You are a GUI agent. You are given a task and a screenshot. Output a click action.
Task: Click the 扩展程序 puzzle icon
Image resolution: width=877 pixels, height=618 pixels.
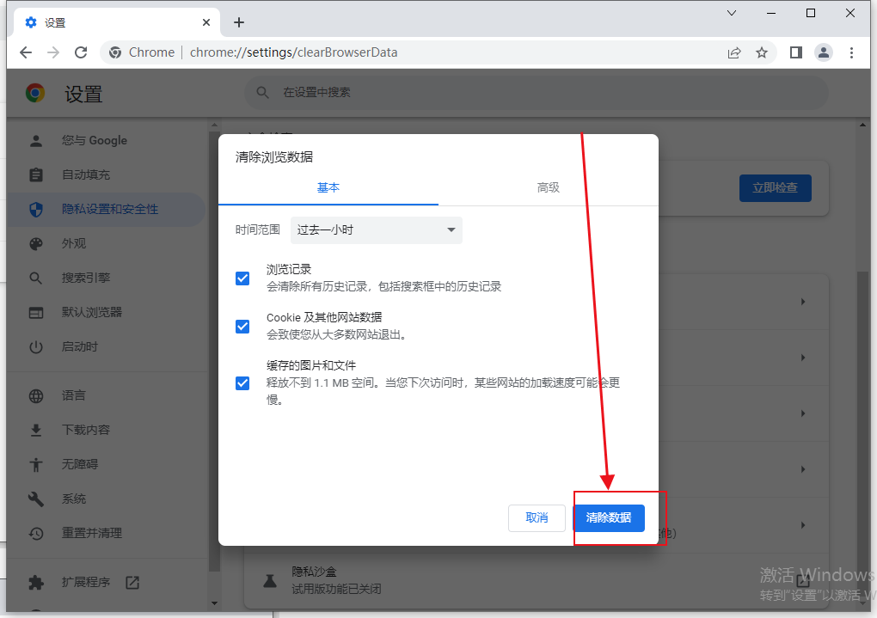[x=36, y=582]
